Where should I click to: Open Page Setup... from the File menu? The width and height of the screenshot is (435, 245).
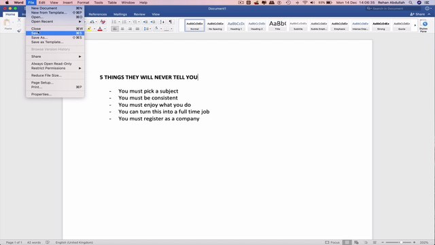click(55, 82)
